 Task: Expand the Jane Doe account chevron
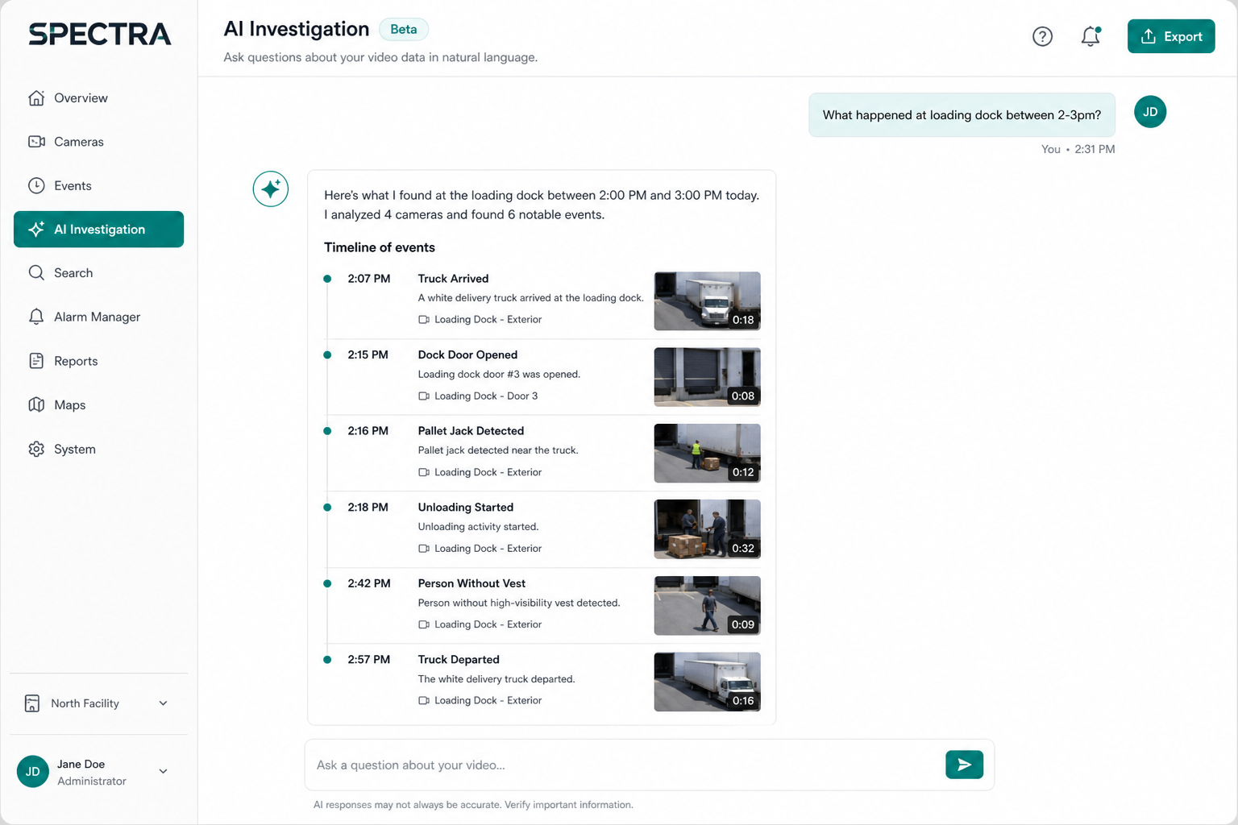point(163,771)
